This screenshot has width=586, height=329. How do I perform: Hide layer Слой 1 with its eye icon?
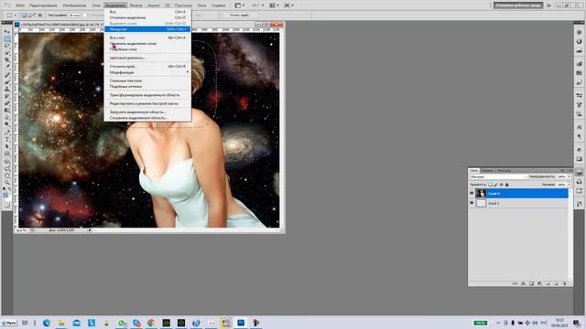click(472, 203)
